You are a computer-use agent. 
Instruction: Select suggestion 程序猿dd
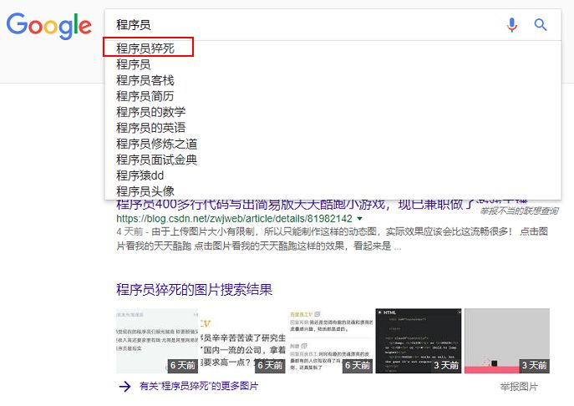[140, 175]
